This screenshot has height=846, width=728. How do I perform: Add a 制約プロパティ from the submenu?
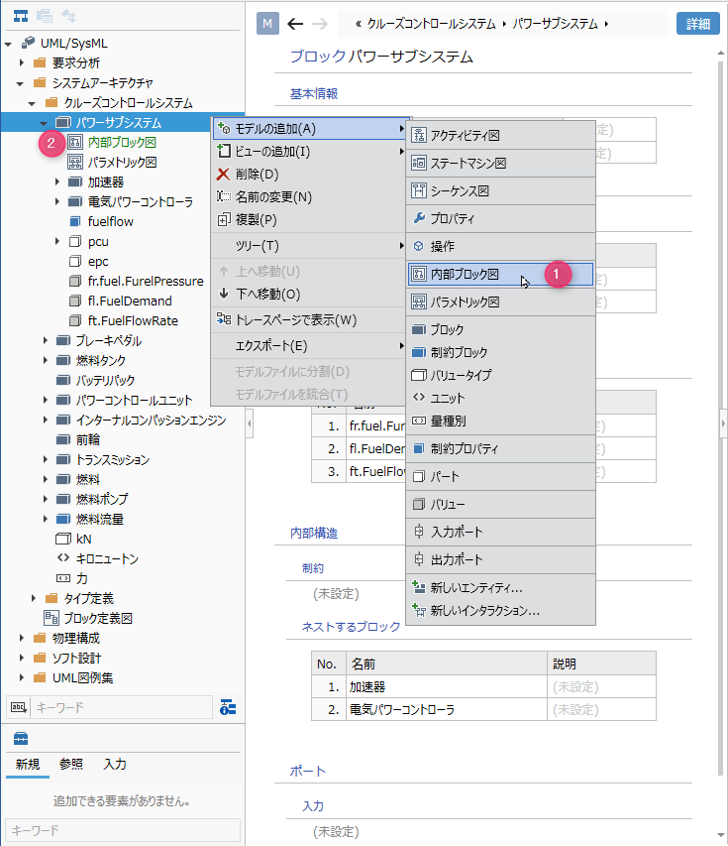[x=500, y=449]
